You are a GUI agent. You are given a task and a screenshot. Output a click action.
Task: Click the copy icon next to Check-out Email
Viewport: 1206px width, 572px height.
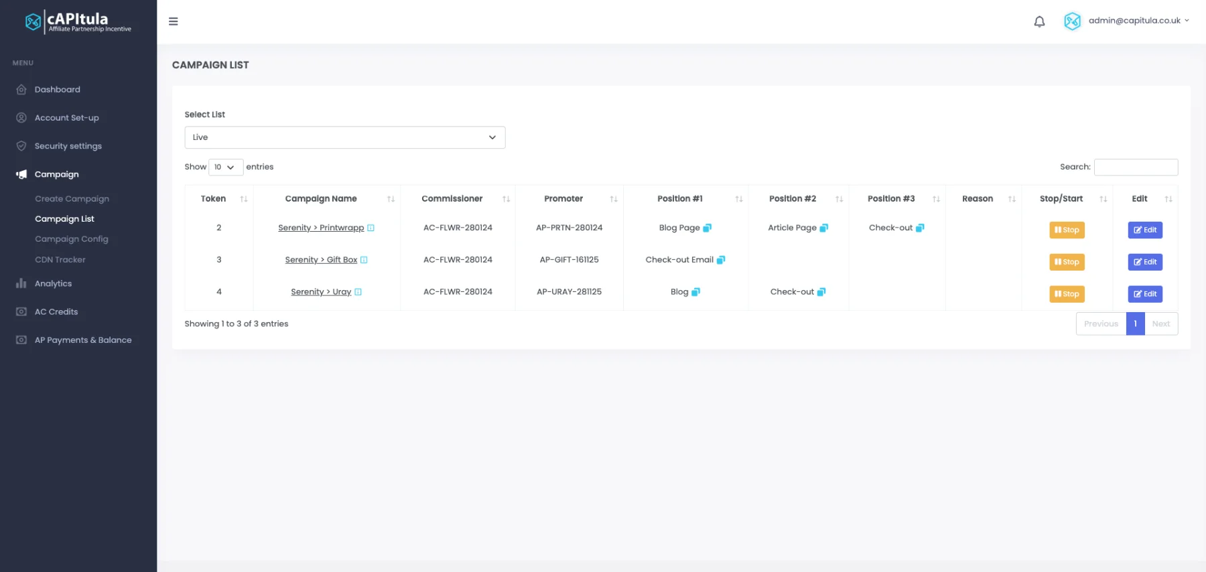(x=720, y=260)
